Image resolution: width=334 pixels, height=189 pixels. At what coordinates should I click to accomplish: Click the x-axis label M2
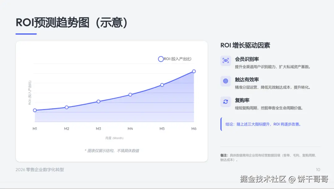pos(67,128)
